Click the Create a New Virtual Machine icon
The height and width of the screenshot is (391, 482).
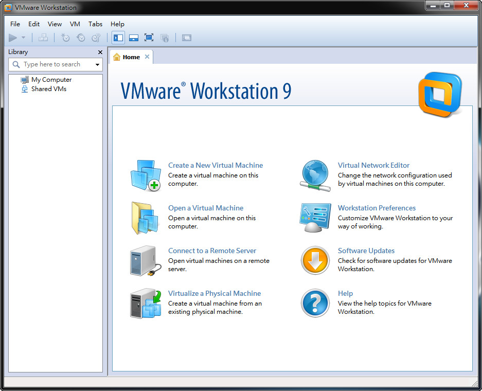[146, 175]
